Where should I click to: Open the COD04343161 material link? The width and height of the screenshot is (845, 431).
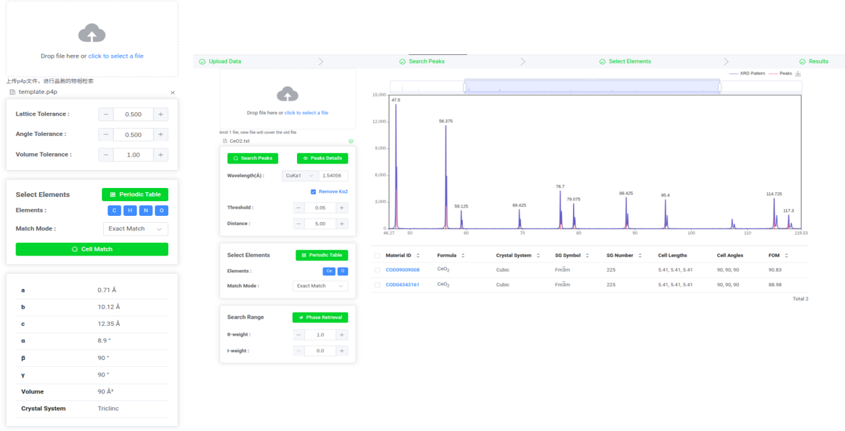pos(402,285)
